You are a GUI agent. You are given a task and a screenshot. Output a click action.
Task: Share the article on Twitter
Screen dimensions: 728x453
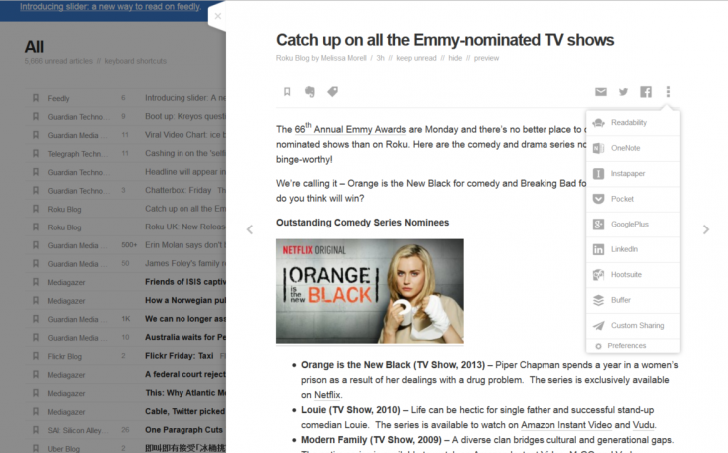point(623,92)
